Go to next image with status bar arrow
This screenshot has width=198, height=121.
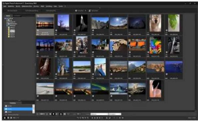coord(122,118)
